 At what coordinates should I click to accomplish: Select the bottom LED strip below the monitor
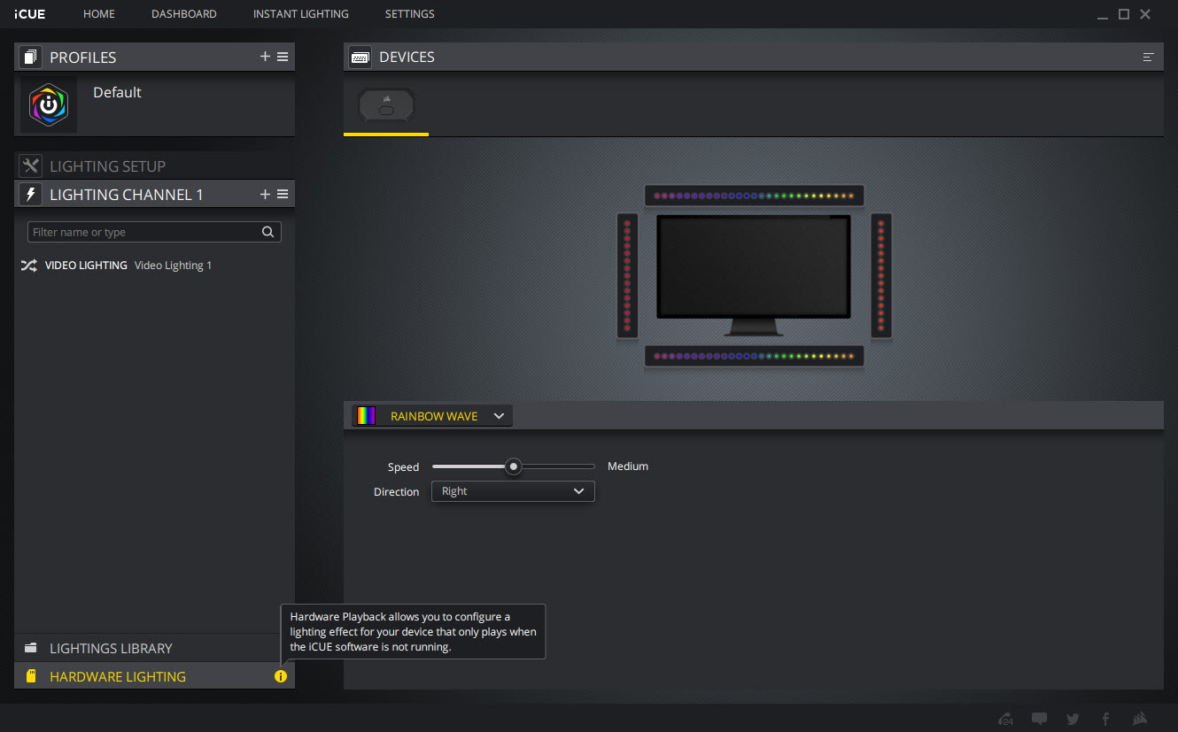click(x=754, y=357)
